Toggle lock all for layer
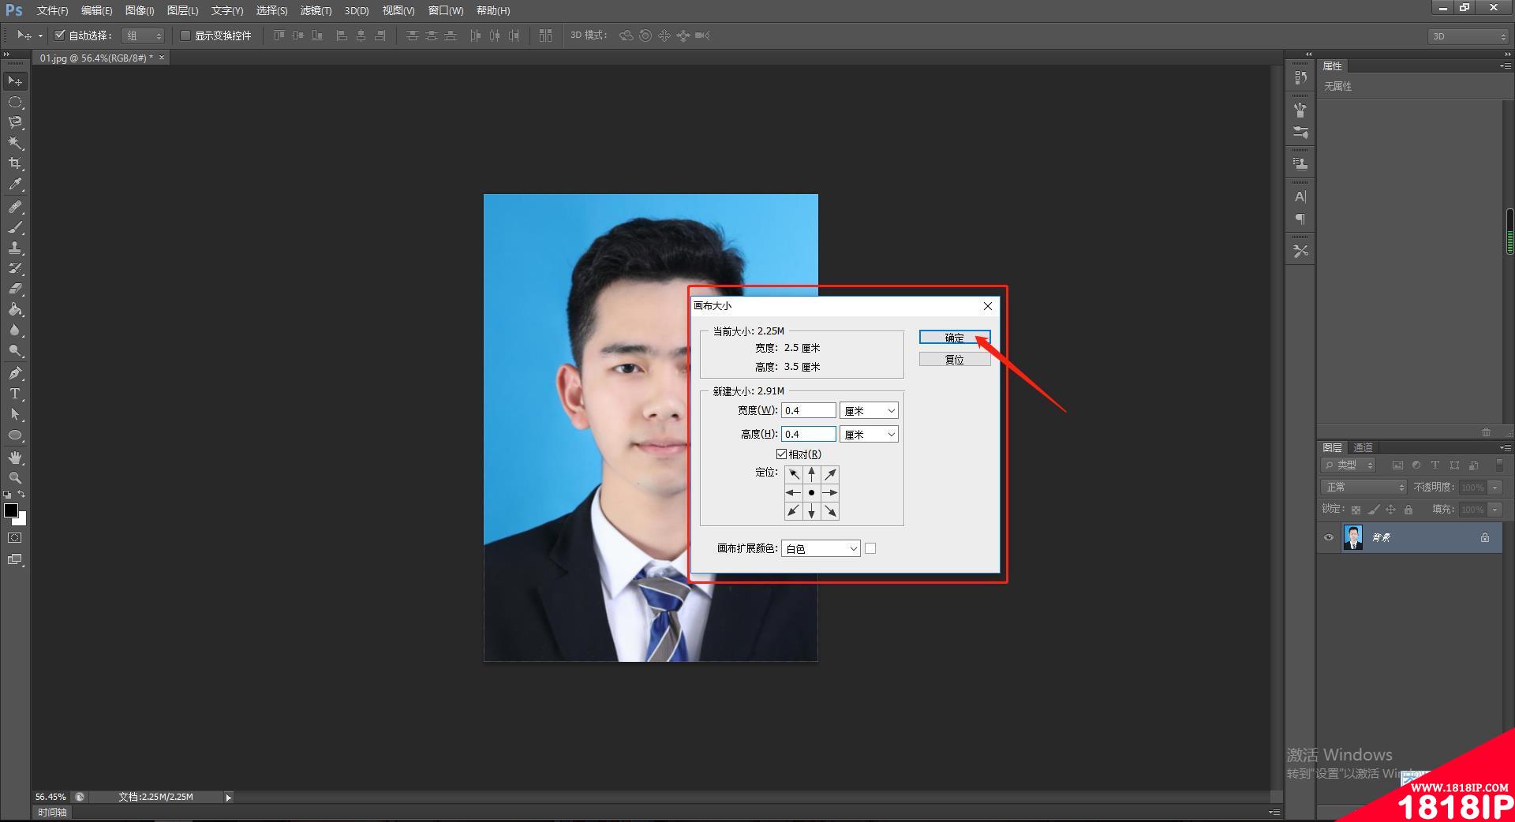The image size is (1515, 822). (1408, 510)
